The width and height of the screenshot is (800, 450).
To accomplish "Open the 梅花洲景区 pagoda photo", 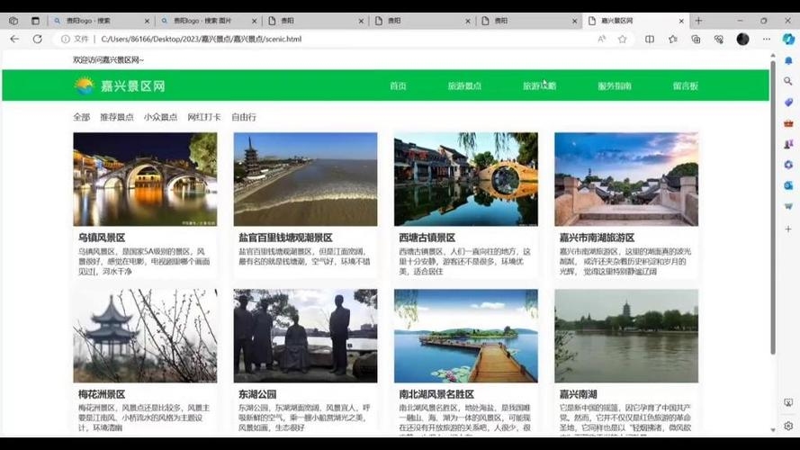I will pyautogui.click(x=145, y=336).
